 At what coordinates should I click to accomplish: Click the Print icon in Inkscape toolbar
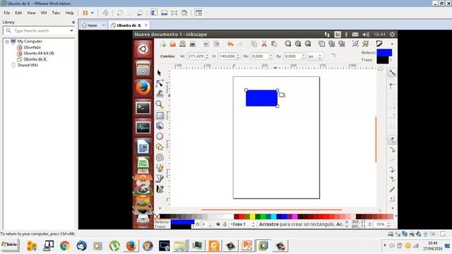[192, 44]
